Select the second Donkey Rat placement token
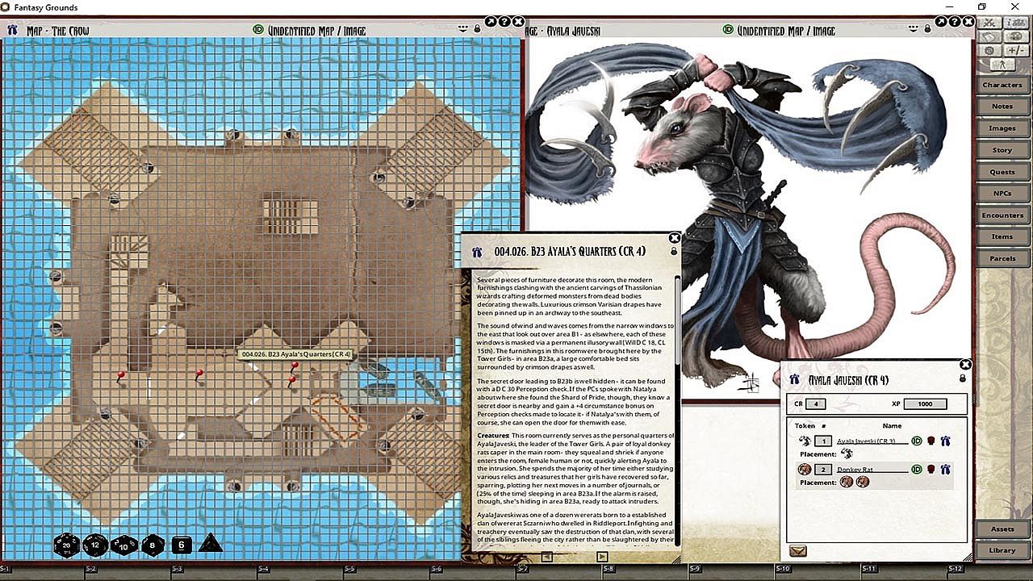1033x581 pixels. [863, 483]
